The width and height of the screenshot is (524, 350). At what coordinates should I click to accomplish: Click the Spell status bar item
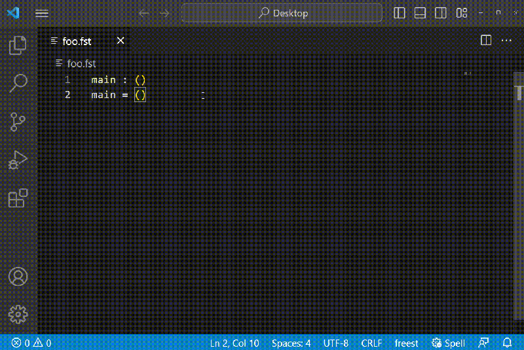tap(448, 343)
